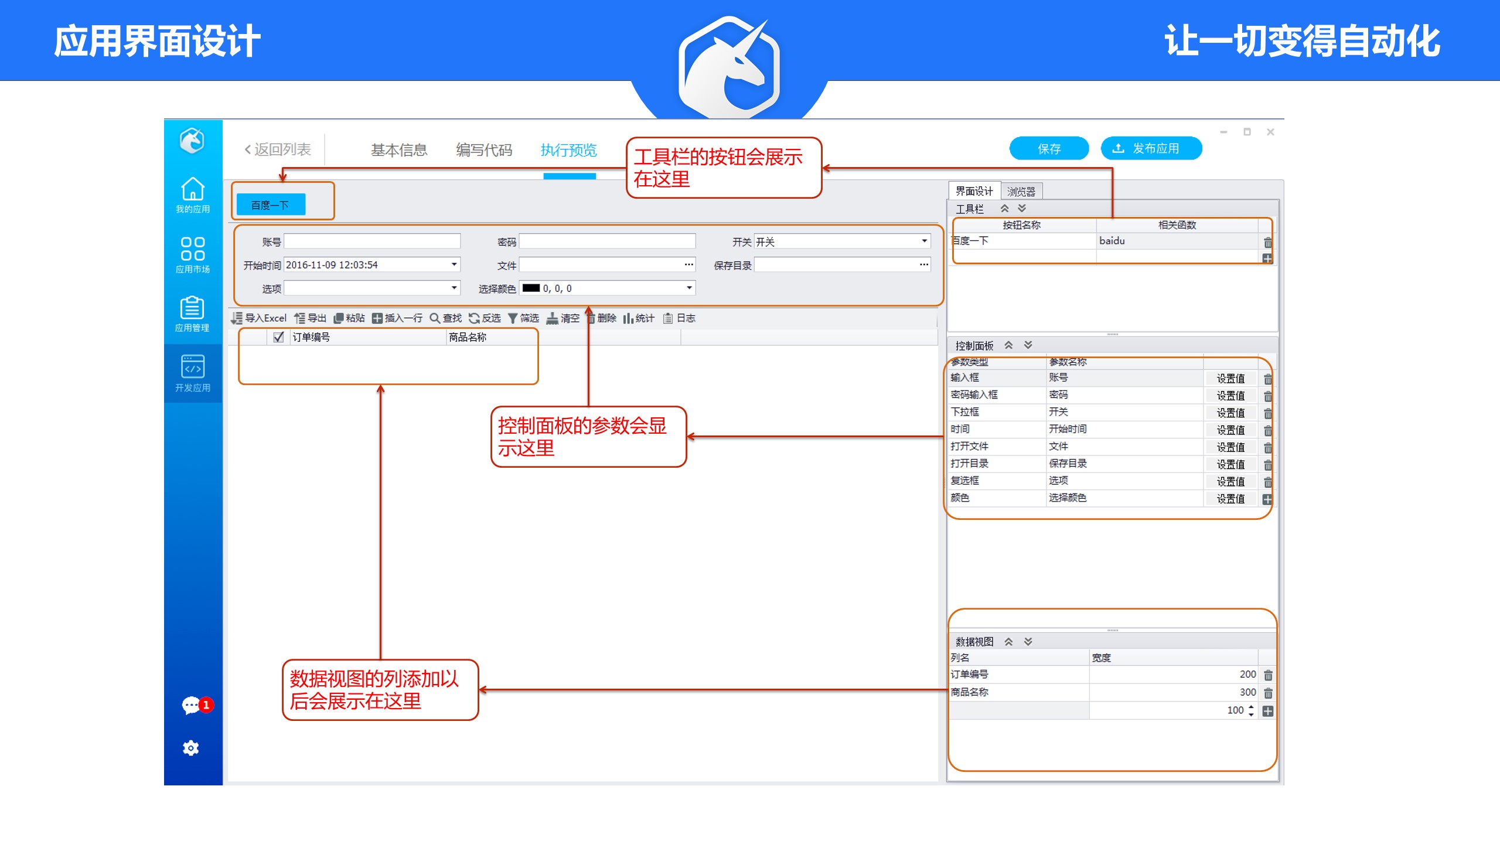Open 我的应用 home icon in sidebar
Image resolution: width=1500 pixels, height=844 pixels.
click(x=193, y=189)
